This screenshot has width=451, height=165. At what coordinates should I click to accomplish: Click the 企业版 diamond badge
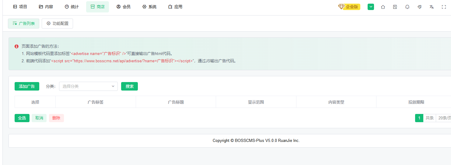click(x=349, y=7)
